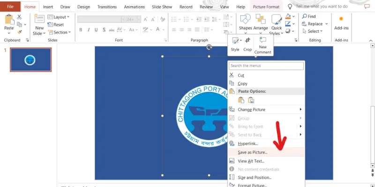This screenshot has width=375, height=187.
Task: Click the Comments speech bubble icon
Action: (x=367, y=7)
